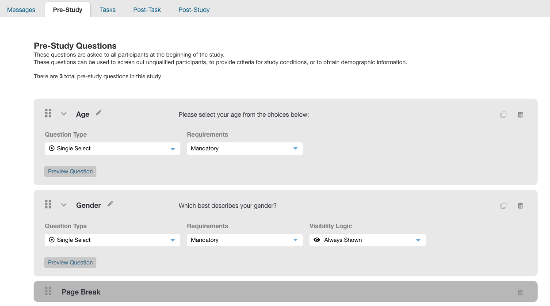This screenshot has height=306, width=550.
Task: Grab the drag handle of Page Break
Action: (x=48, y=291)
